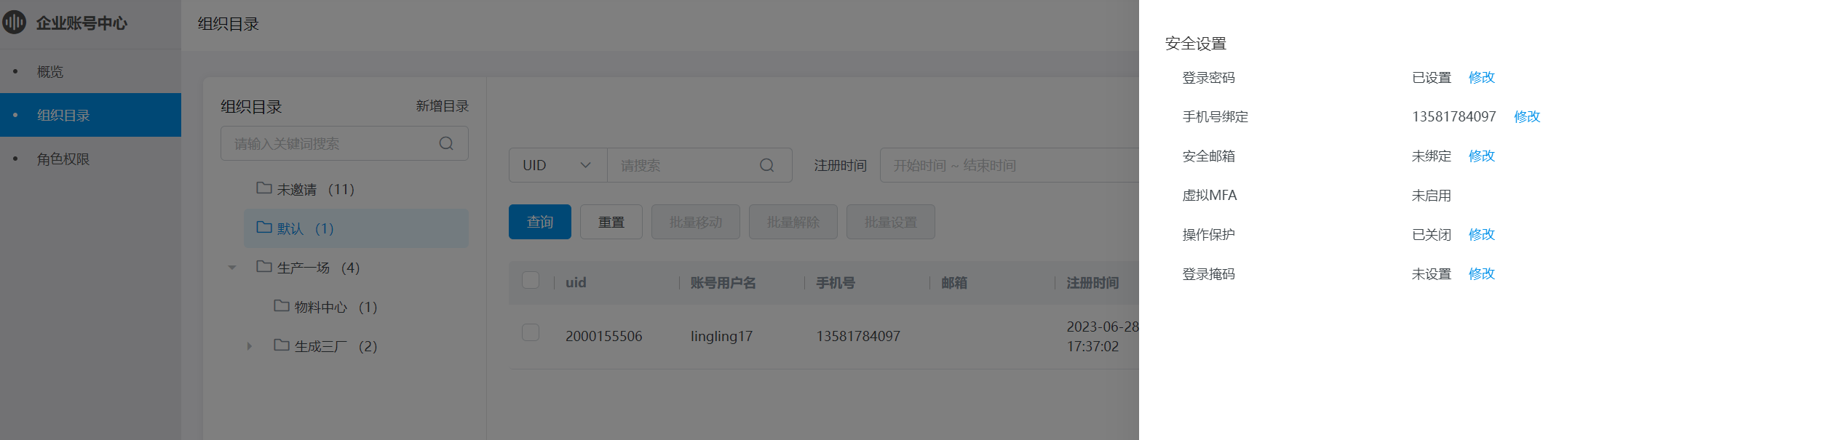Check the row checkbox for uid 2000155506
Image resolution: width=1824 pixels, height=440 pixels.
click(x=531, y=332)
